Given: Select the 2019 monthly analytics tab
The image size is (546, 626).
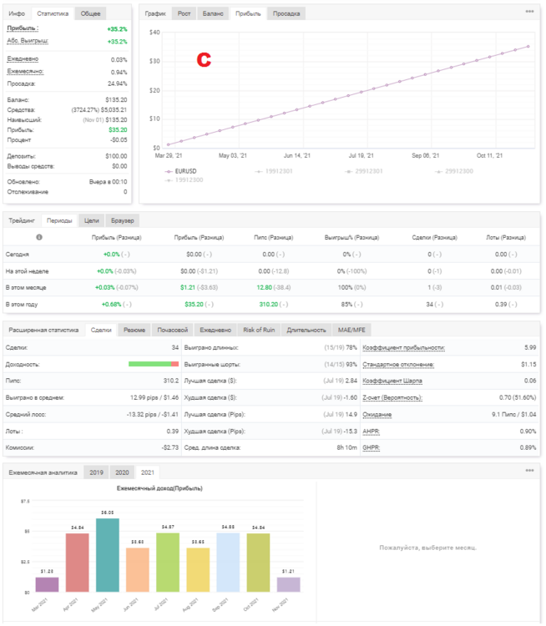Looking at the screenshot, I should click(x=96, y=472).
